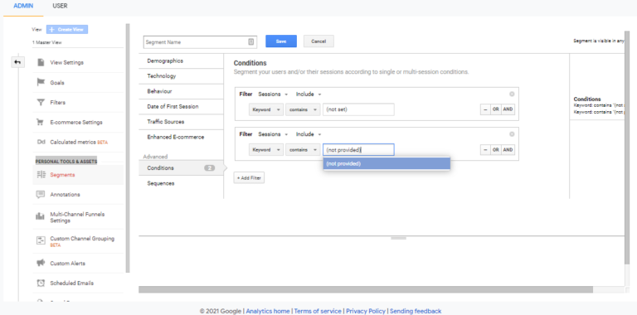
Task: Switch to the USER tab
Action: pyautogui.click(x=60, y=6)
